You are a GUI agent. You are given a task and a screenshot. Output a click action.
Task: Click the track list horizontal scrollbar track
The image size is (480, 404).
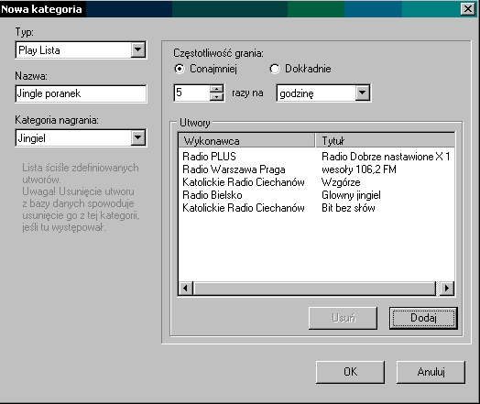click(314, 288)
